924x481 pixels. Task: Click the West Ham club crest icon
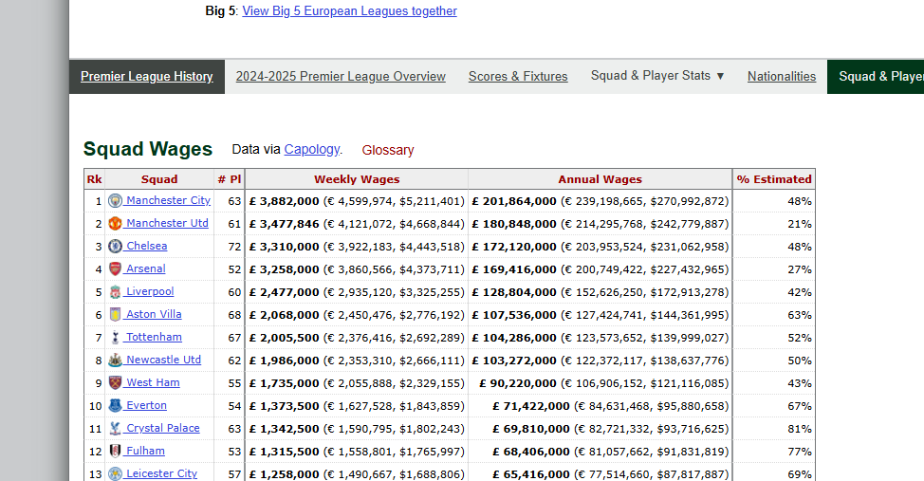tap(115, 383)
